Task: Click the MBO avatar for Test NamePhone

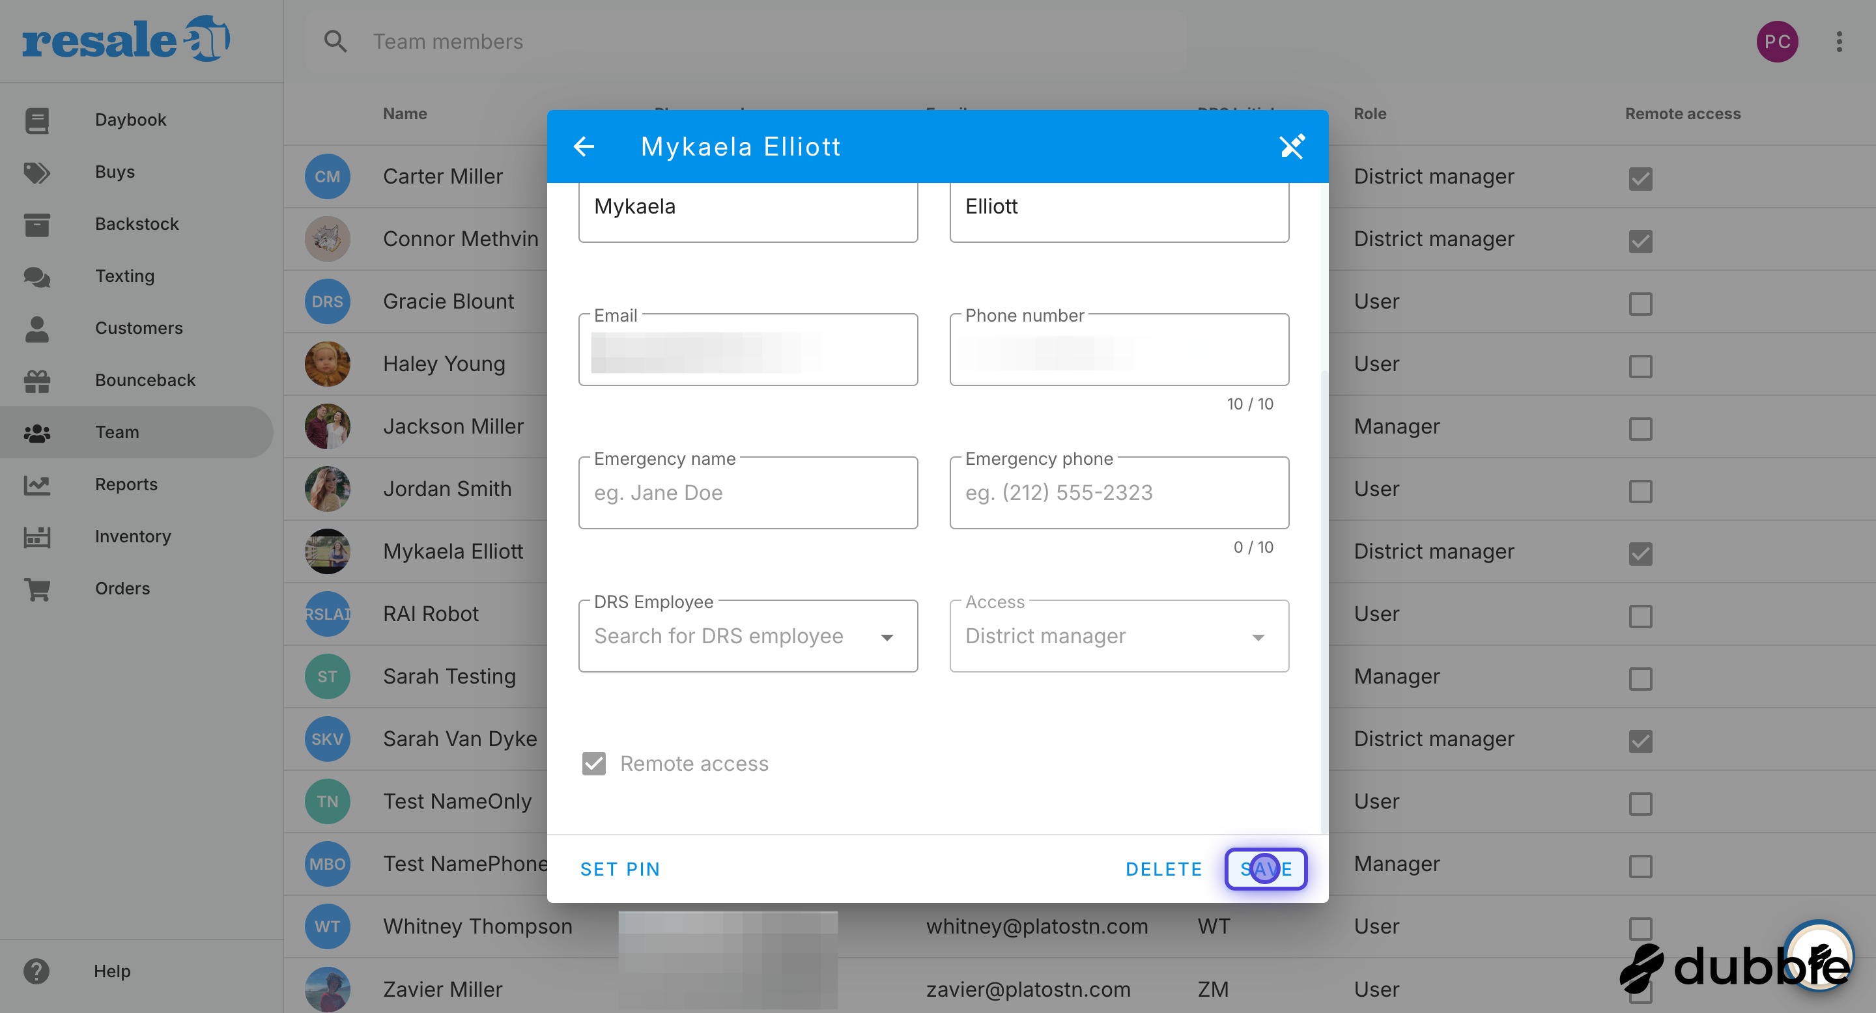Action: point(327,865)
